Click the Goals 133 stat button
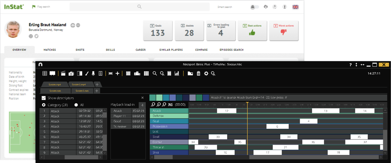Viewport: 391px width, 163px height. pos(157,31)
